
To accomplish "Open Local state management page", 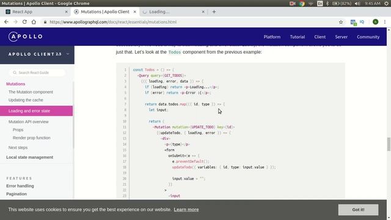I will (30, 158).
